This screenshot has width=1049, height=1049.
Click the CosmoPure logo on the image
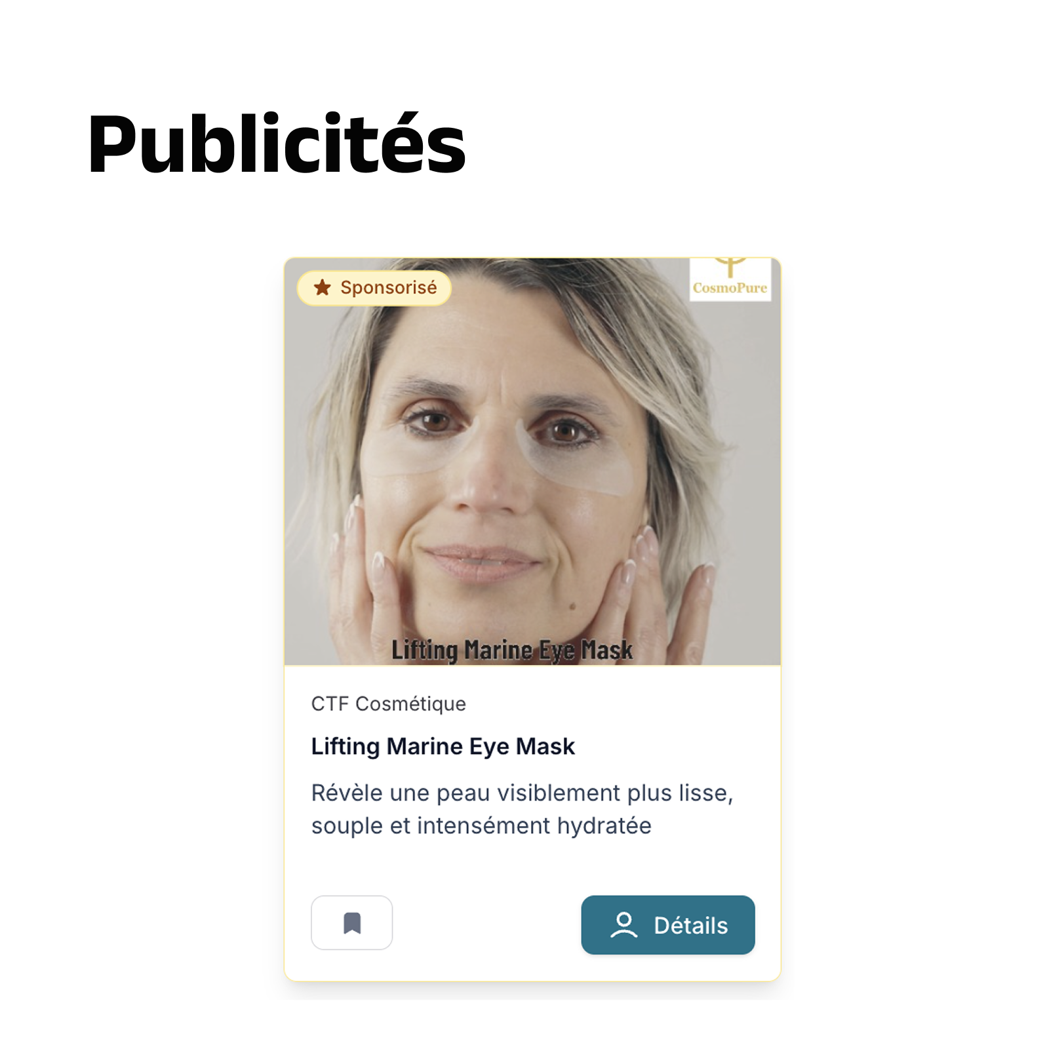coord(730,279)
